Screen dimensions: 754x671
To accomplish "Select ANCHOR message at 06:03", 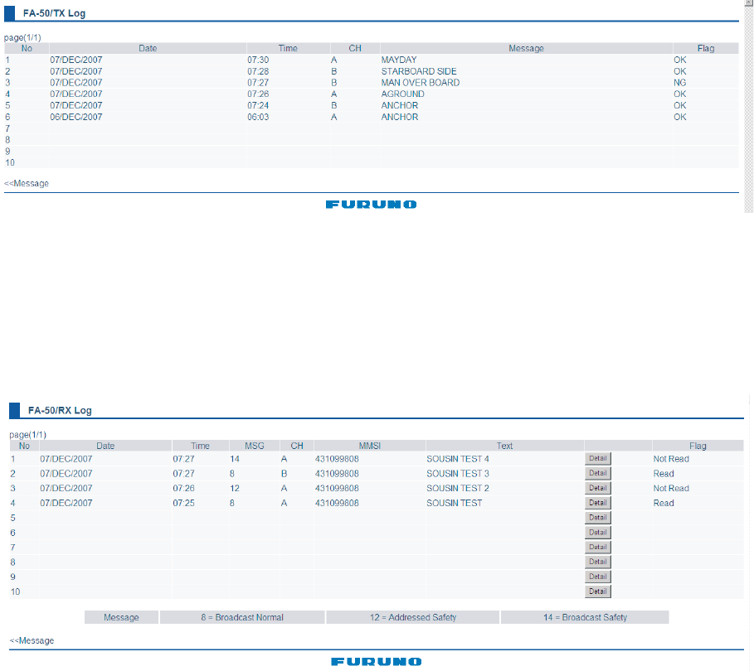I will pos(400,117).
